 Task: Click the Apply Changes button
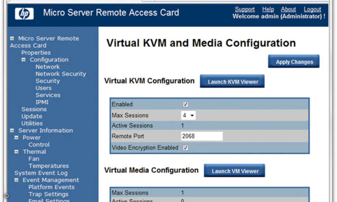(x=294, y=61)
